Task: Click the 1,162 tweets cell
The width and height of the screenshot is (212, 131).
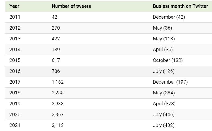Action: (x=58, y=82)
